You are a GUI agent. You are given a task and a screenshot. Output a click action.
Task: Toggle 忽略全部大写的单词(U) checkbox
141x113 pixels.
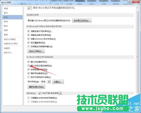pos(28,31)
